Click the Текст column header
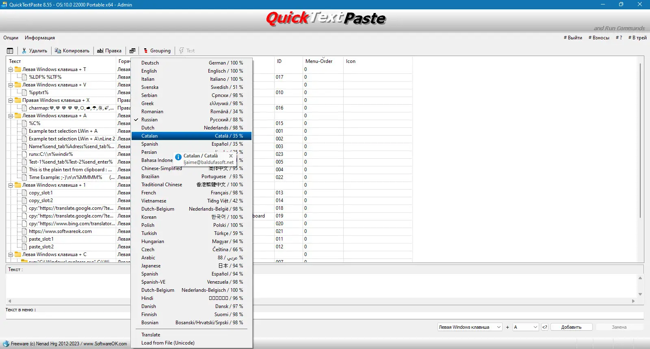This screenshot has width=650, height=349. tap(61, 61)
